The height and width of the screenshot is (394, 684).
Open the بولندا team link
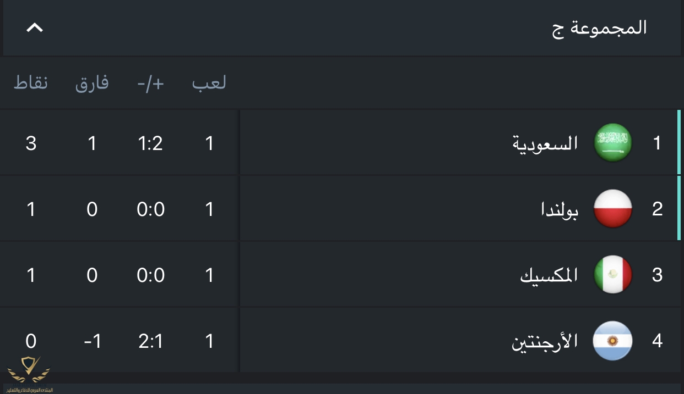click(560, 209)
